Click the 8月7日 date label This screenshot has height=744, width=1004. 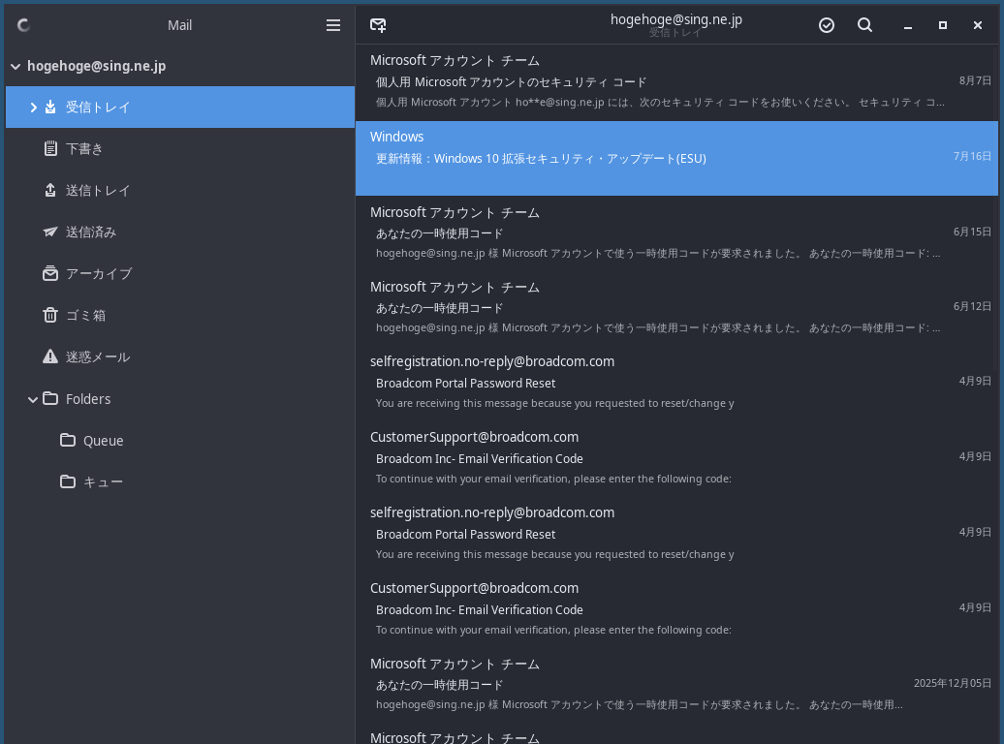pyautogui.click(x=975, y=80)
